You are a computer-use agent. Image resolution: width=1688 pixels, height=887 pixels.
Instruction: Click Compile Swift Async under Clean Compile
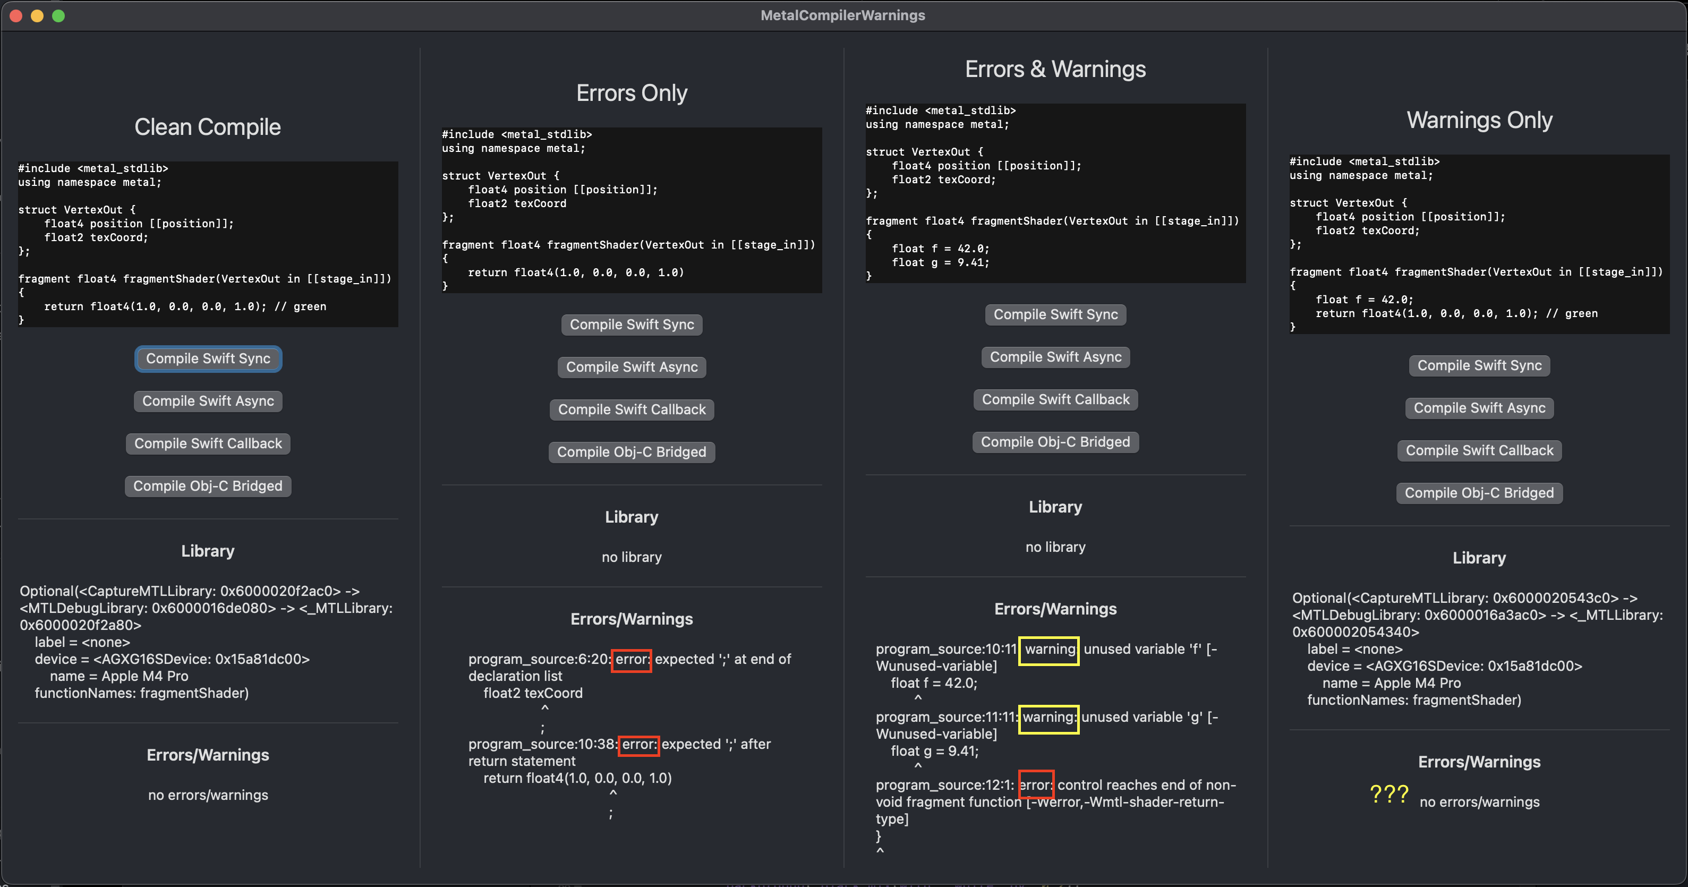[x=208, y=401]
